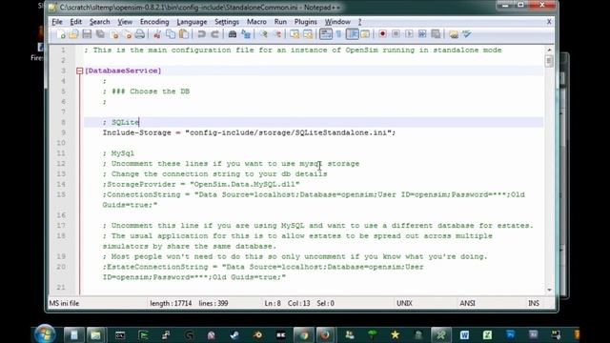Open the Window menu
The height and width of the screenshot is (343, 610).
pyautogui.click(x=337, y=22)
